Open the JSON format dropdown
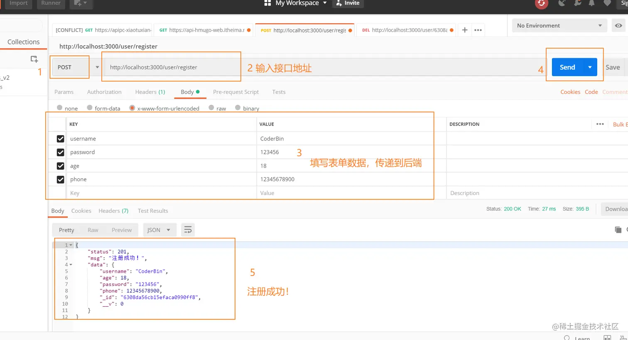Viewport: 628px width, 340px height. [159, 230]
